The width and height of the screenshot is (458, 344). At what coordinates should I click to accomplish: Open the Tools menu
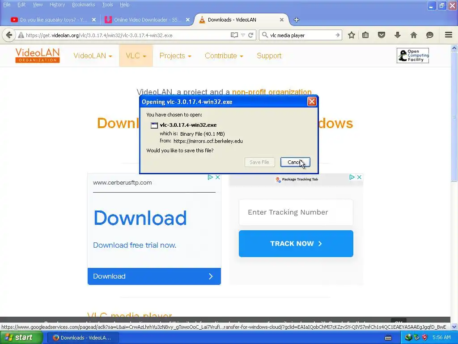(107, 4)
